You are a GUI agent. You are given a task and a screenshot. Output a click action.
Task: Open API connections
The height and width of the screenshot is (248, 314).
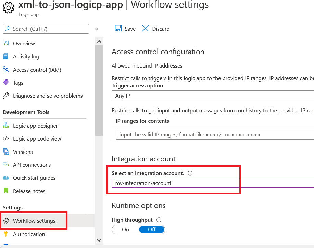pos(32,165)
